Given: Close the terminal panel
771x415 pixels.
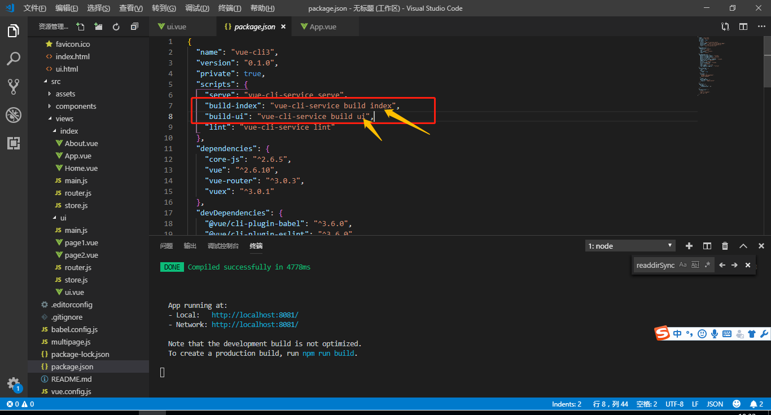Looking at the screenshot, I should (761, 246).
